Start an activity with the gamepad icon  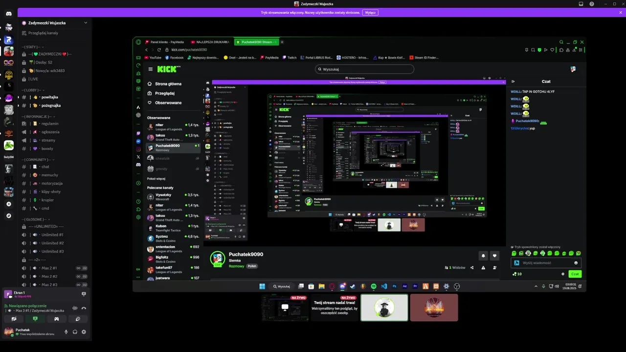click(x=56, y=319)
